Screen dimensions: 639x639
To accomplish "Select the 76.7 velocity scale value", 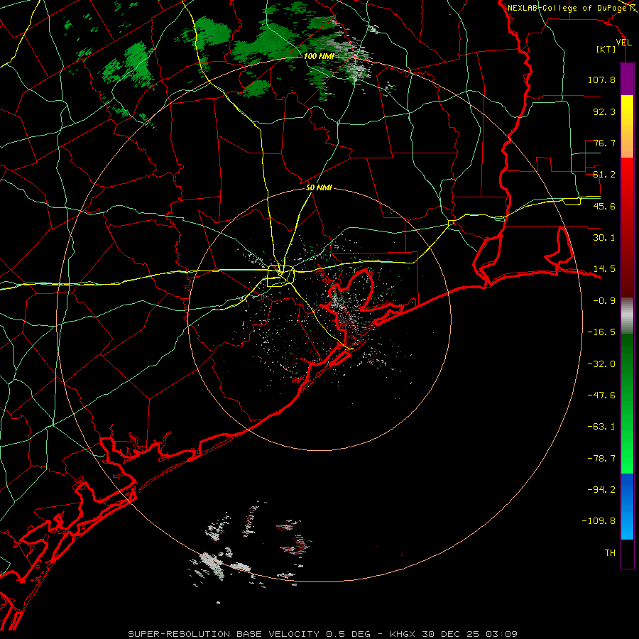I will (x=604, y=143).
